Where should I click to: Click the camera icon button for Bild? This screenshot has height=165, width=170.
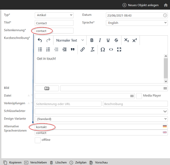point(47,88)
